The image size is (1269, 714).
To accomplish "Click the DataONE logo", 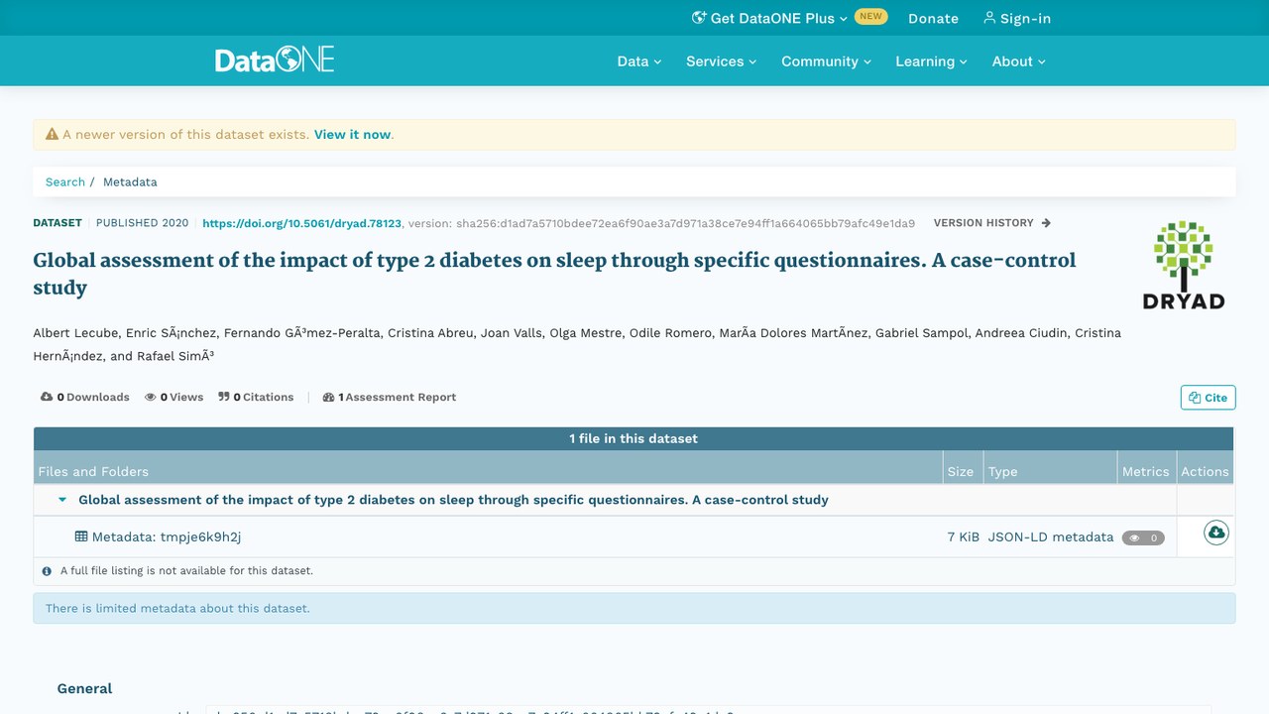I will pyautogui.click(x=275, y=59).
